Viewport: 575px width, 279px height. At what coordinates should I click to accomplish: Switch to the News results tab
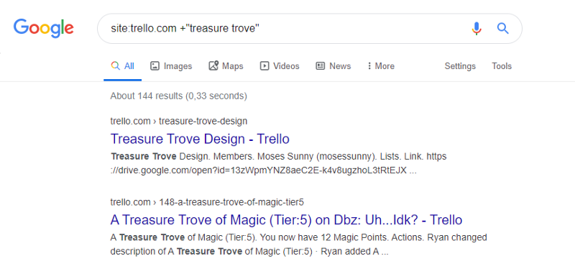click(333, 66)
